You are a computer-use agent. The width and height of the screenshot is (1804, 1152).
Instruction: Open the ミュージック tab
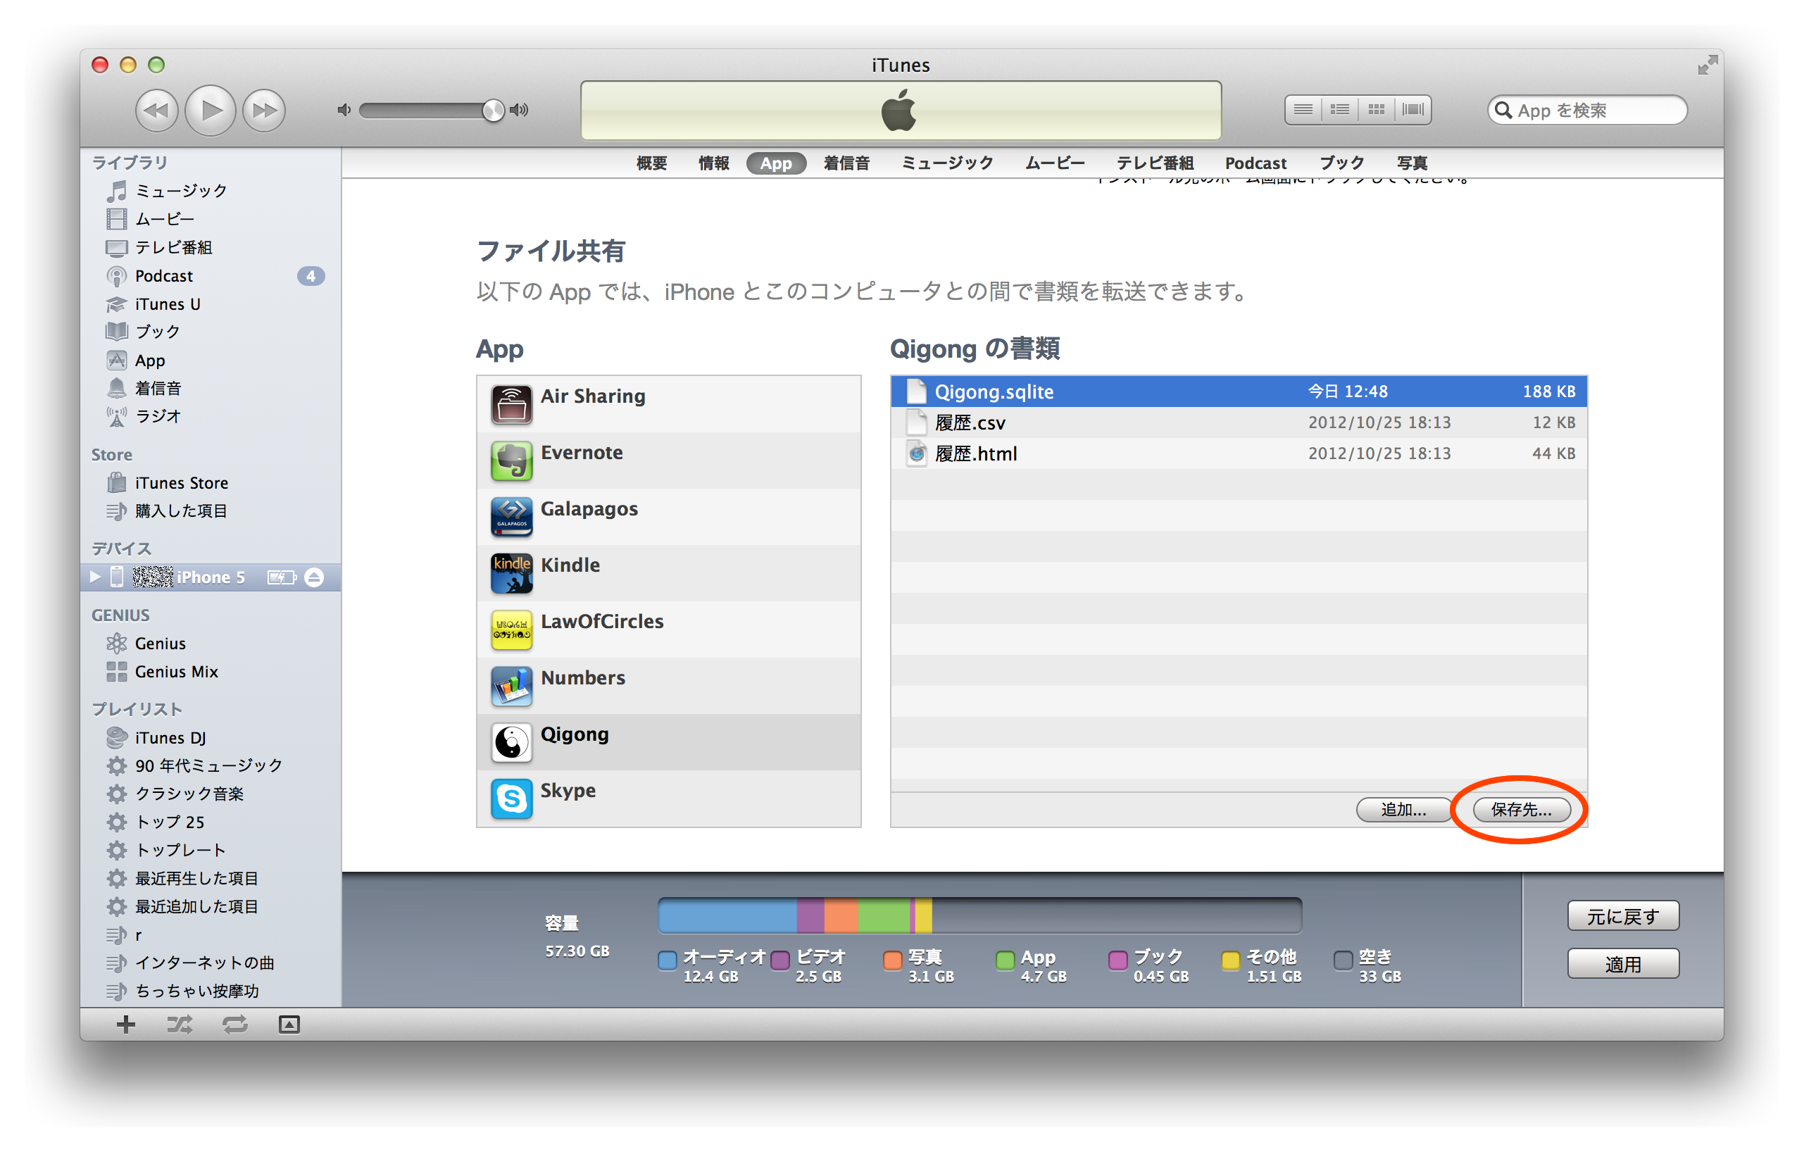tap(947, 163)
